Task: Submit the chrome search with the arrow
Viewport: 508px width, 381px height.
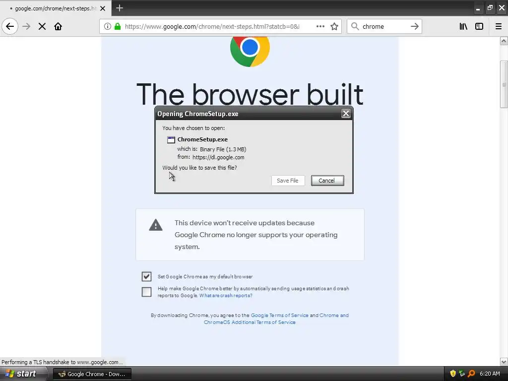Action: (x=414, y=26)
